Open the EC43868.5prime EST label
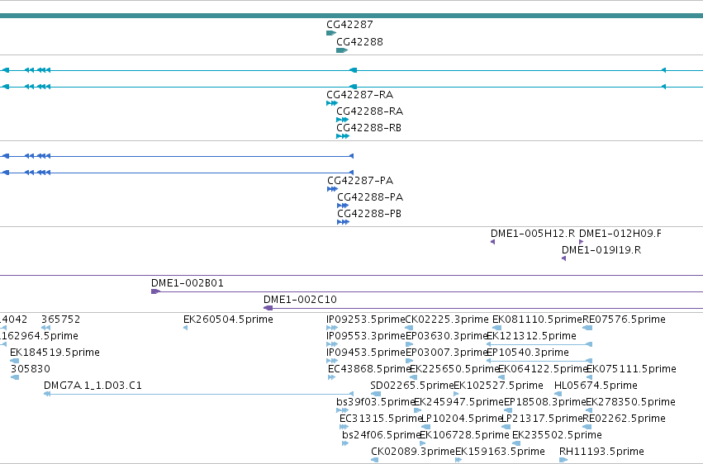 coord(369,369)
